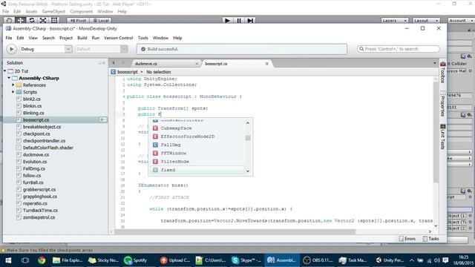
Task: Open the Version Control menu
Action: click(x=119, y=38)
